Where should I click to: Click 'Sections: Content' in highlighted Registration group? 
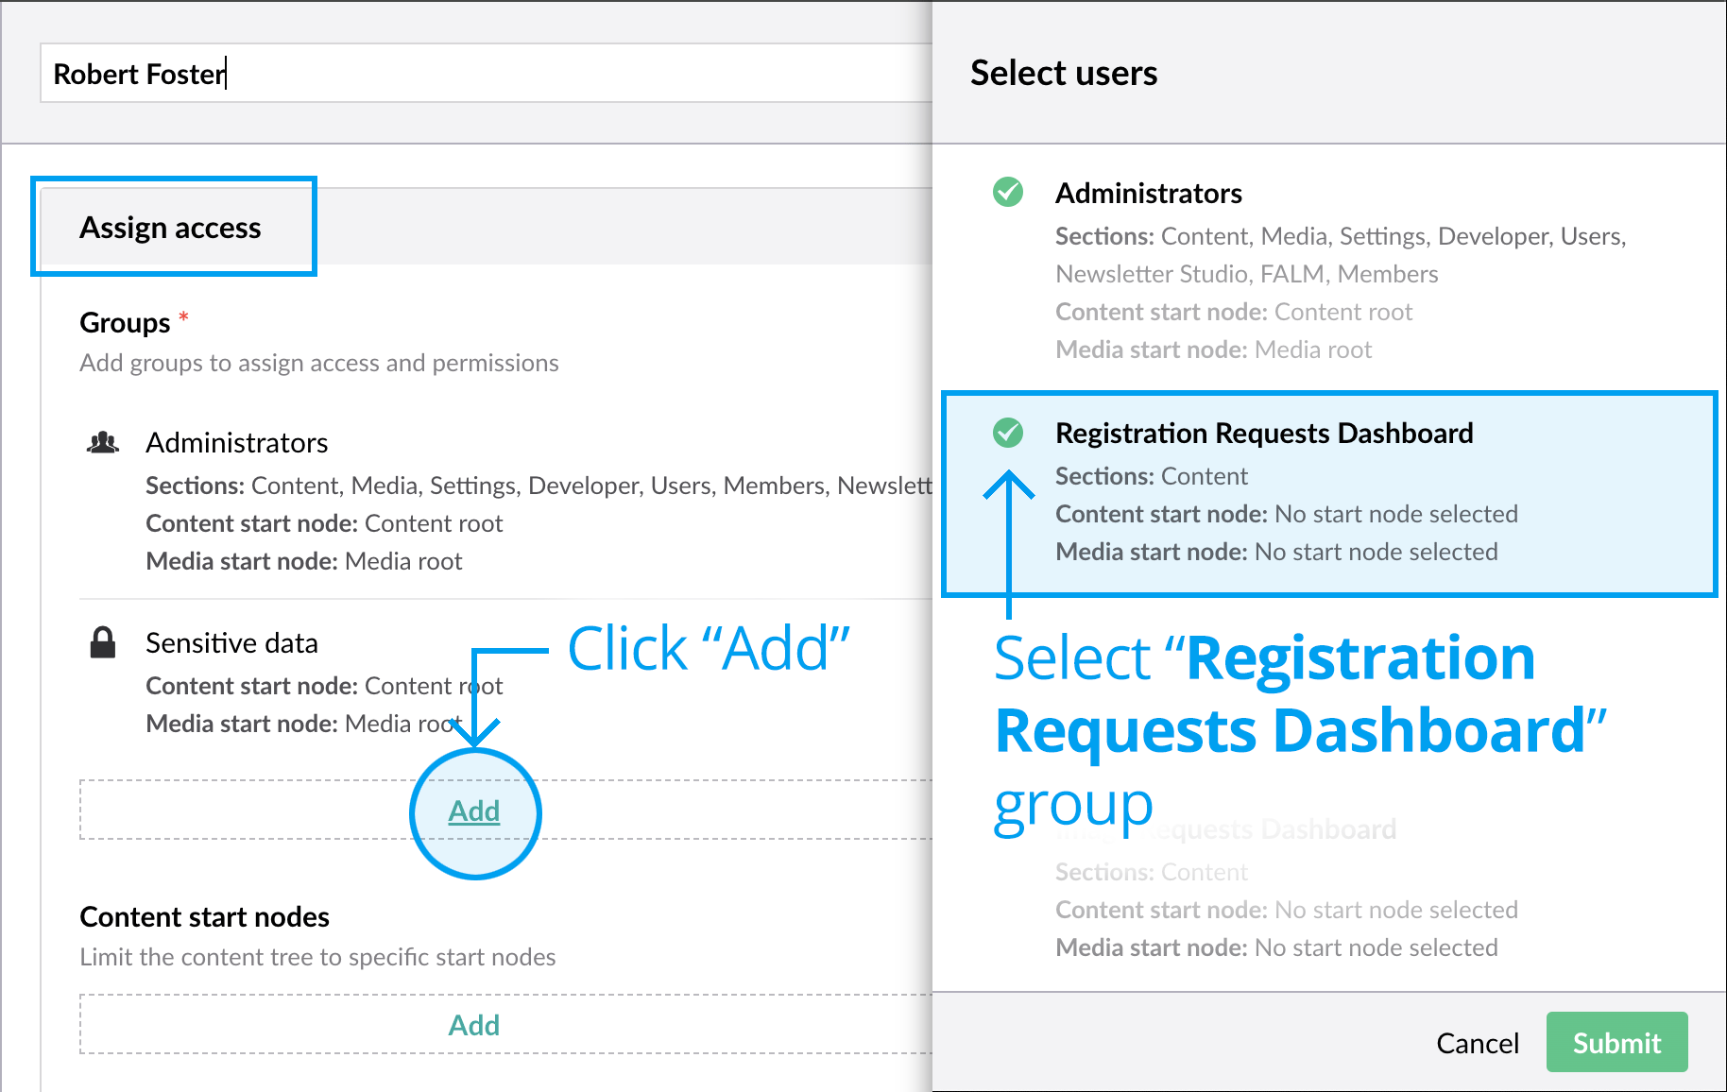click(1152, 476)
